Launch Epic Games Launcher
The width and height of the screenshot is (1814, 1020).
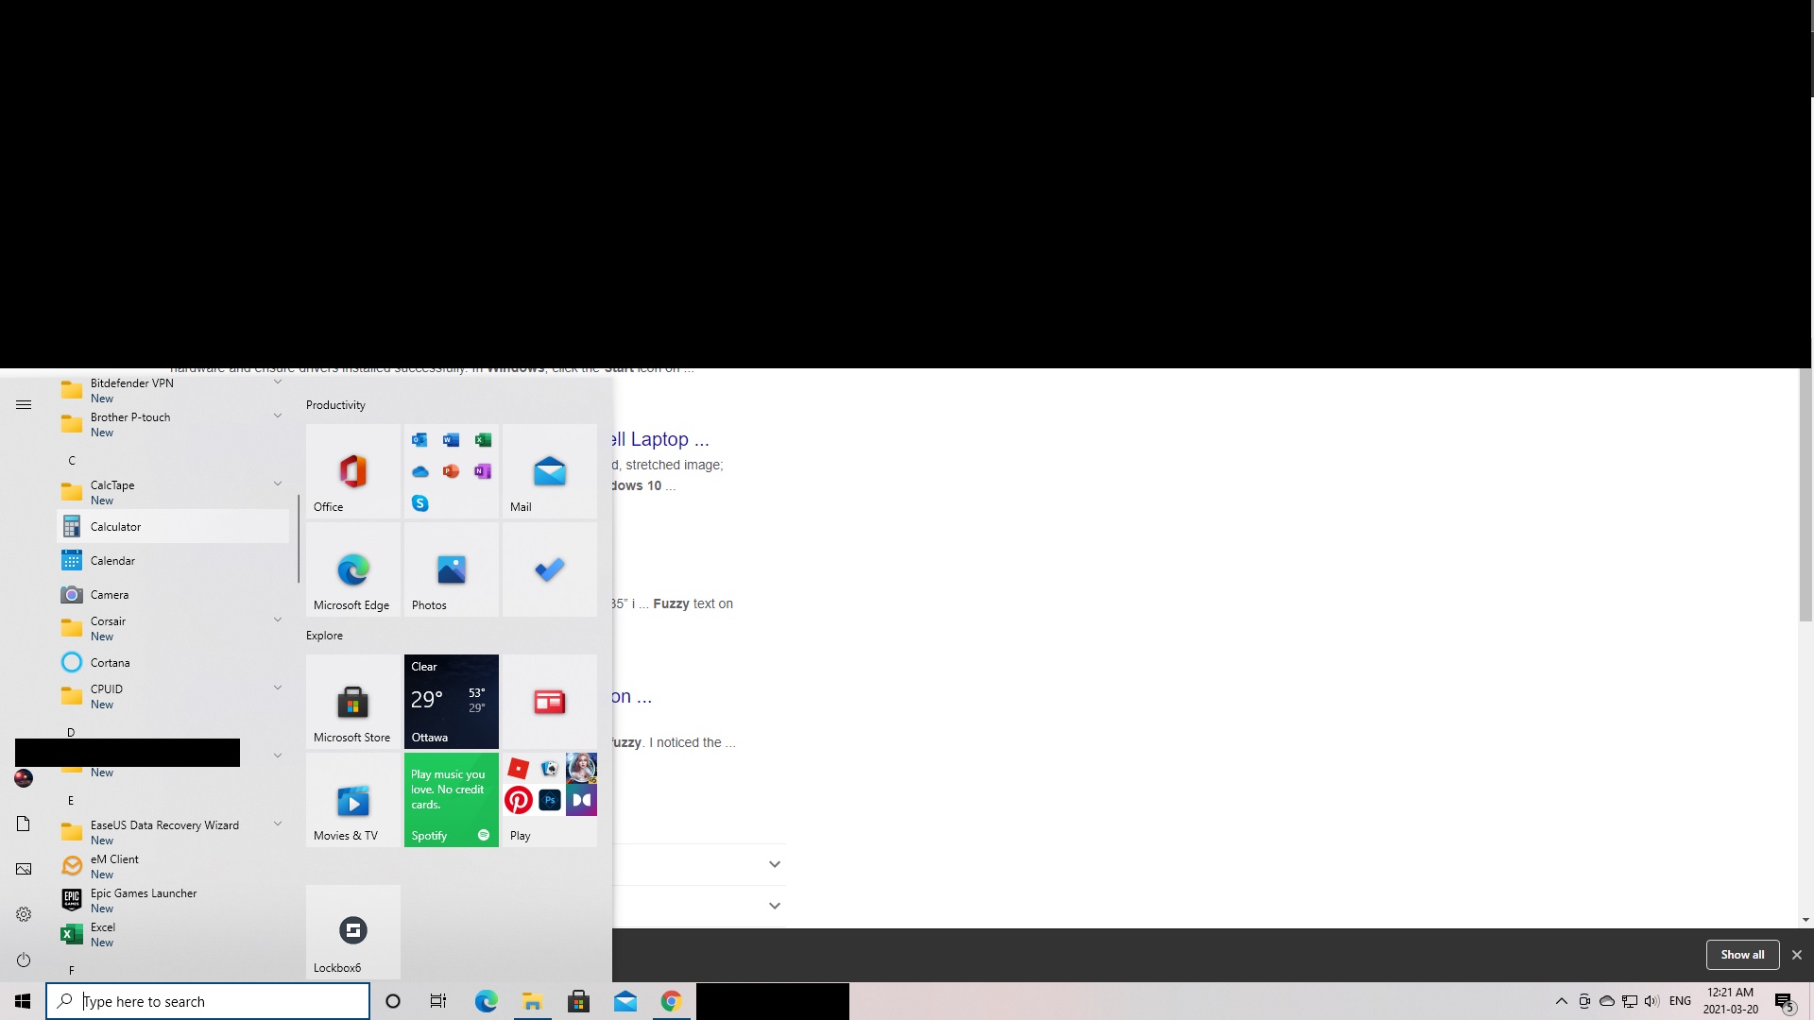pos(173,900)
